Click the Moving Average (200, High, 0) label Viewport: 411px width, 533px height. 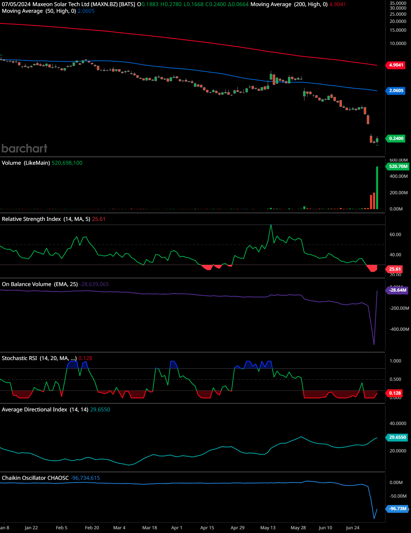click(289, 4)
